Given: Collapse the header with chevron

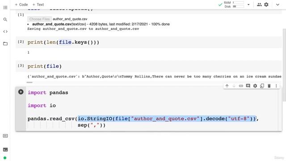Looking at the screenshot, I should point(278,4).
